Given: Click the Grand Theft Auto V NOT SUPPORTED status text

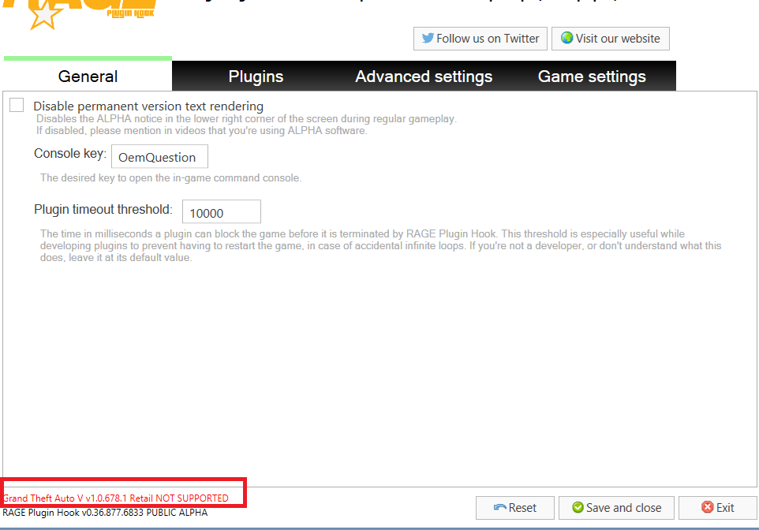Looking at the screenshot, I should pos(115,498).
